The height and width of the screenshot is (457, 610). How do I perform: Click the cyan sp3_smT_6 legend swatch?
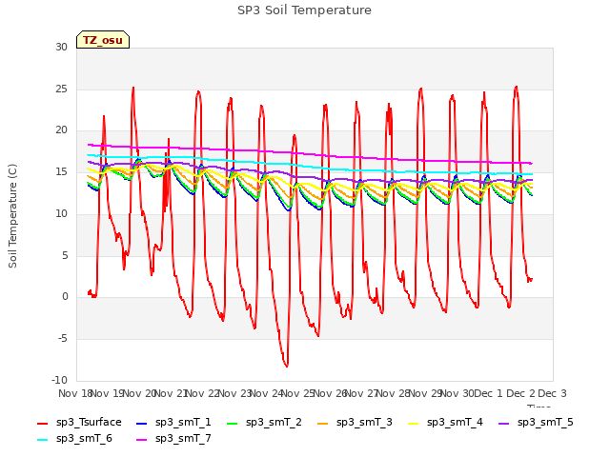tap(42, 440)
